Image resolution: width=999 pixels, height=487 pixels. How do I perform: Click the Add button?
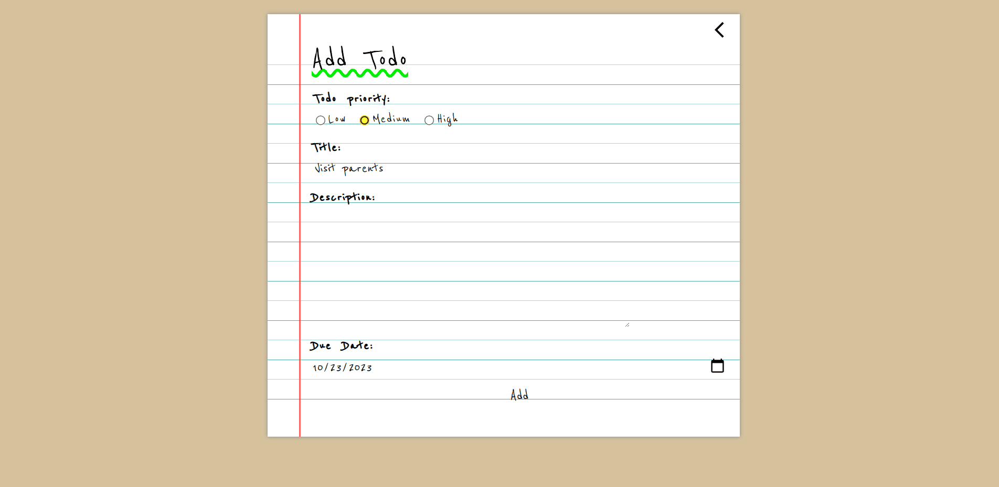click(519, 394)
